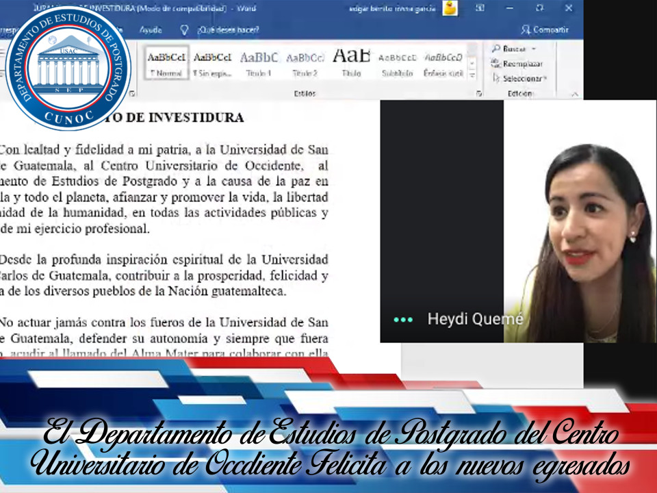Viewport: 657px width, 493px height.
Task: Click Reemplazar in the Edición group
Action: tap(517, 64)
